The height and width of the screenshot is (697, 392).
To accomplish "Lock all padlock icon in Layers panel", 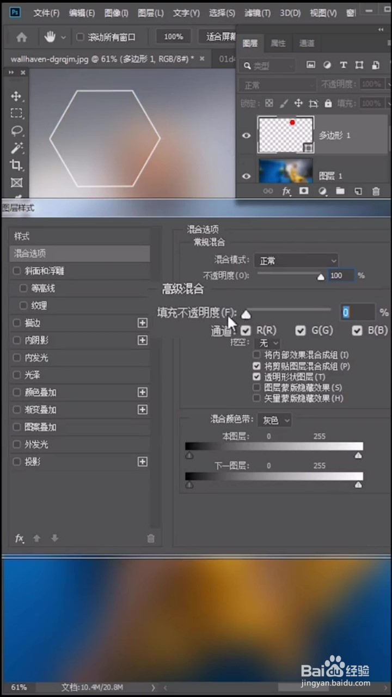I will [x=328, y=103].
